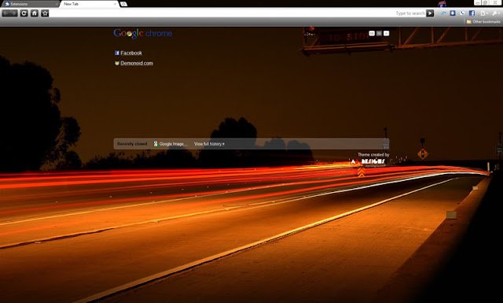The height and width of the screenshot is (303, 503).
Task: Select the New Tab tab
Action: pos(89,4)
